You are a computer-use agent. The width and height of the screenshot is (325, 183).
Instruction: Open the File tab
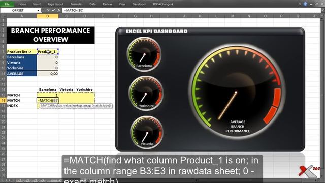(7, 4)
